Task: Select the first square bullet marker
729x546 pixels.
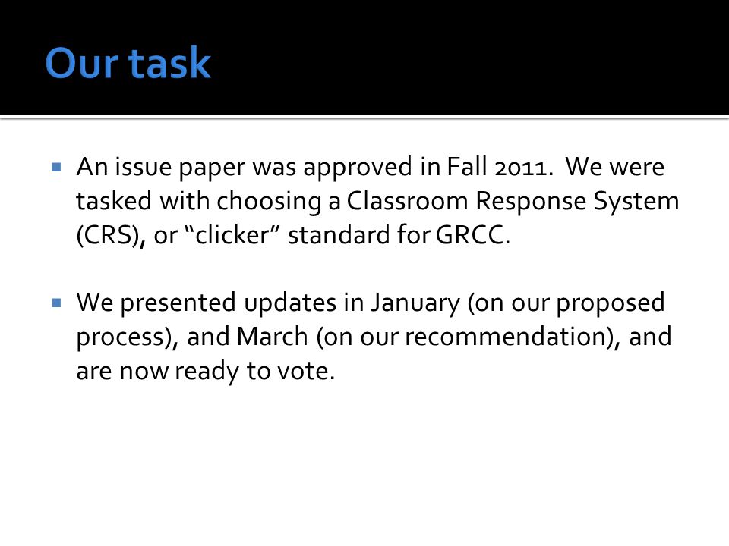Action: (57, 167)
